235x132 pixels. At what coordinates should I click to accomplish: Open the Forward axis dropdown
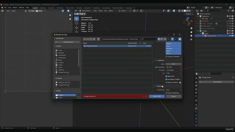173,70
